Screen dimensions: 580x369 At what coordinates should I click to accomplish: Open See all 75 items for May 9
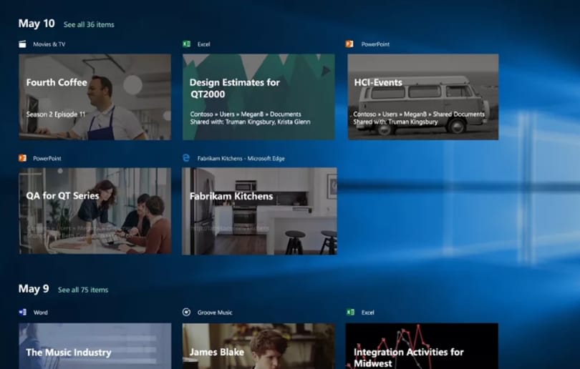tap(83, 290)
